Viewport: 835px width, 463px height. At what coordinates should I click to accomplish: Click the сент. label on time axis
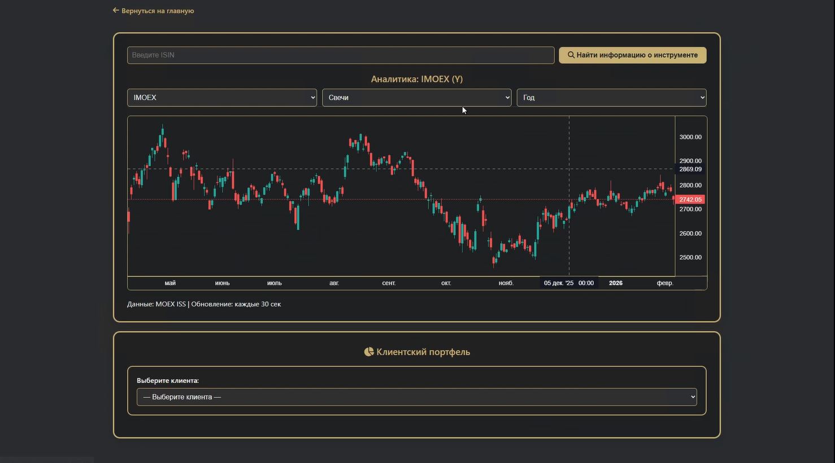coord(389,283)
